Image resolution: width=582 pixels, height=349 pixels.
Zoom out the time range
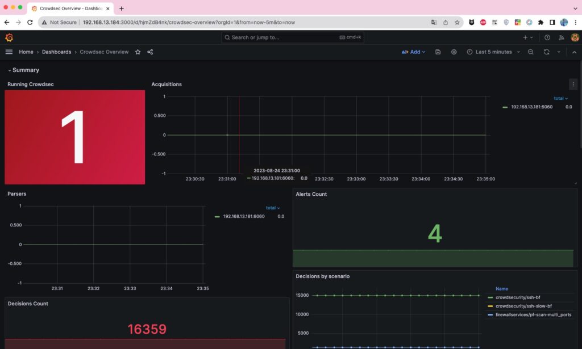pyautogui.click(x=531, y=52)
